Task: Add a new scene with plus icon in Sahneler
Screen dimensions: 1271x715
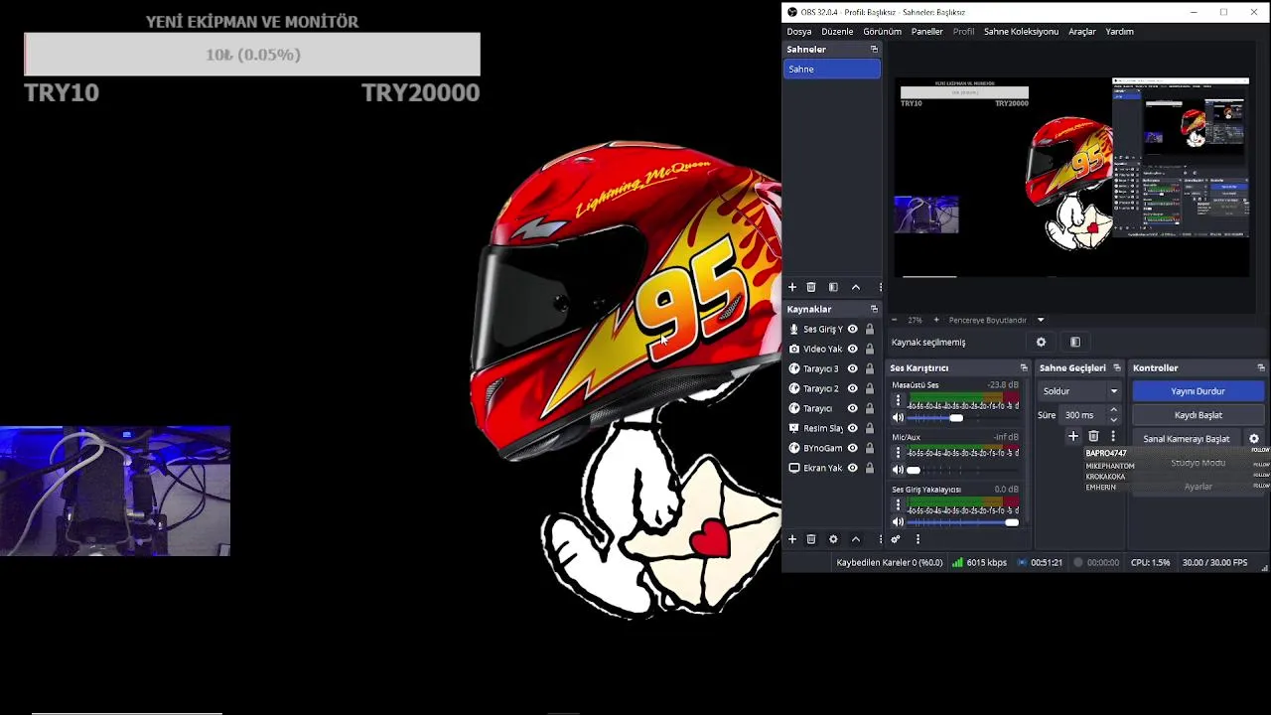Action: pyautogui.click(x=792, y=287)
